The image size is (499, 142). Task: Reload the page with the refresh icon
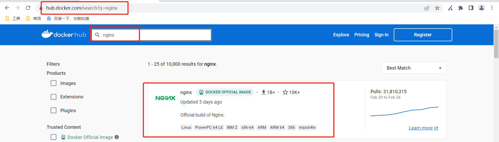tap(28, 8)
